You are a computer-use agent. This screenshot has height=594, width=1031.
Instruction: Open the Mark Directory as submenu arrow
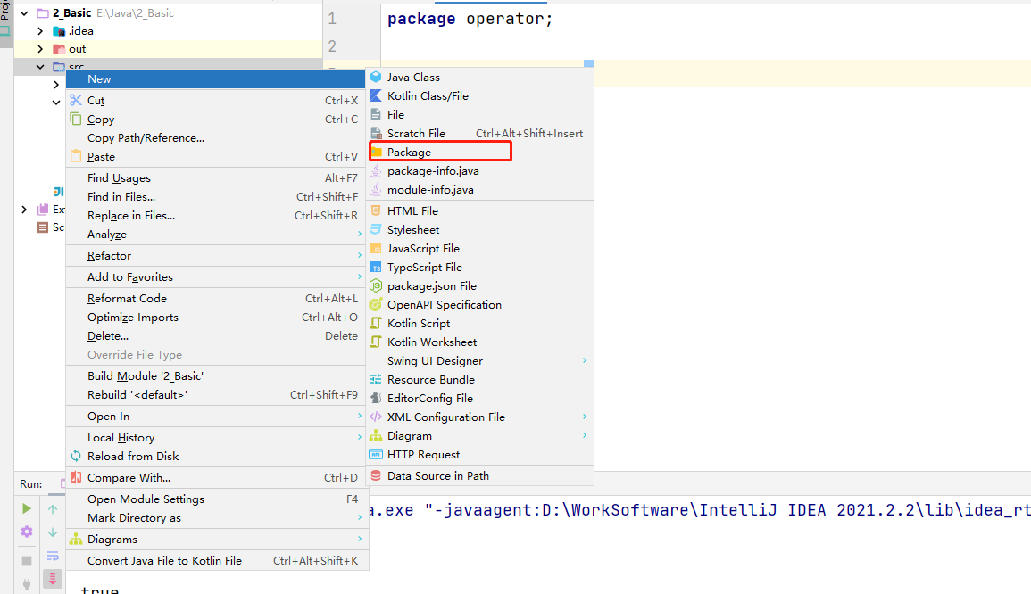pos(360,518)
